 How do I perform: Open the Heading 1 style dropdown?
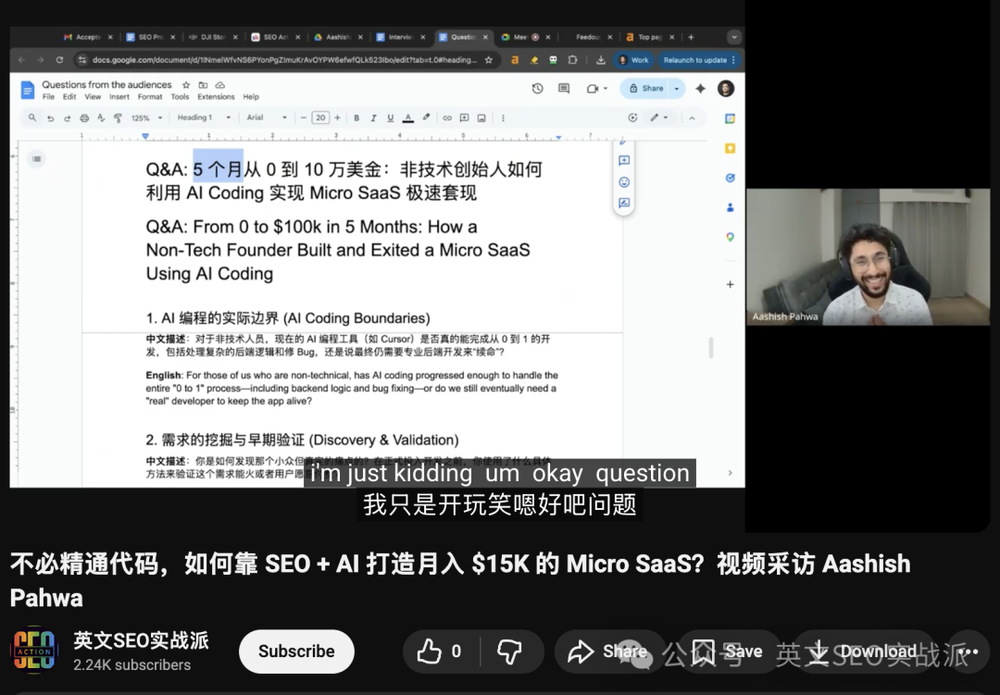click(204, 118)
